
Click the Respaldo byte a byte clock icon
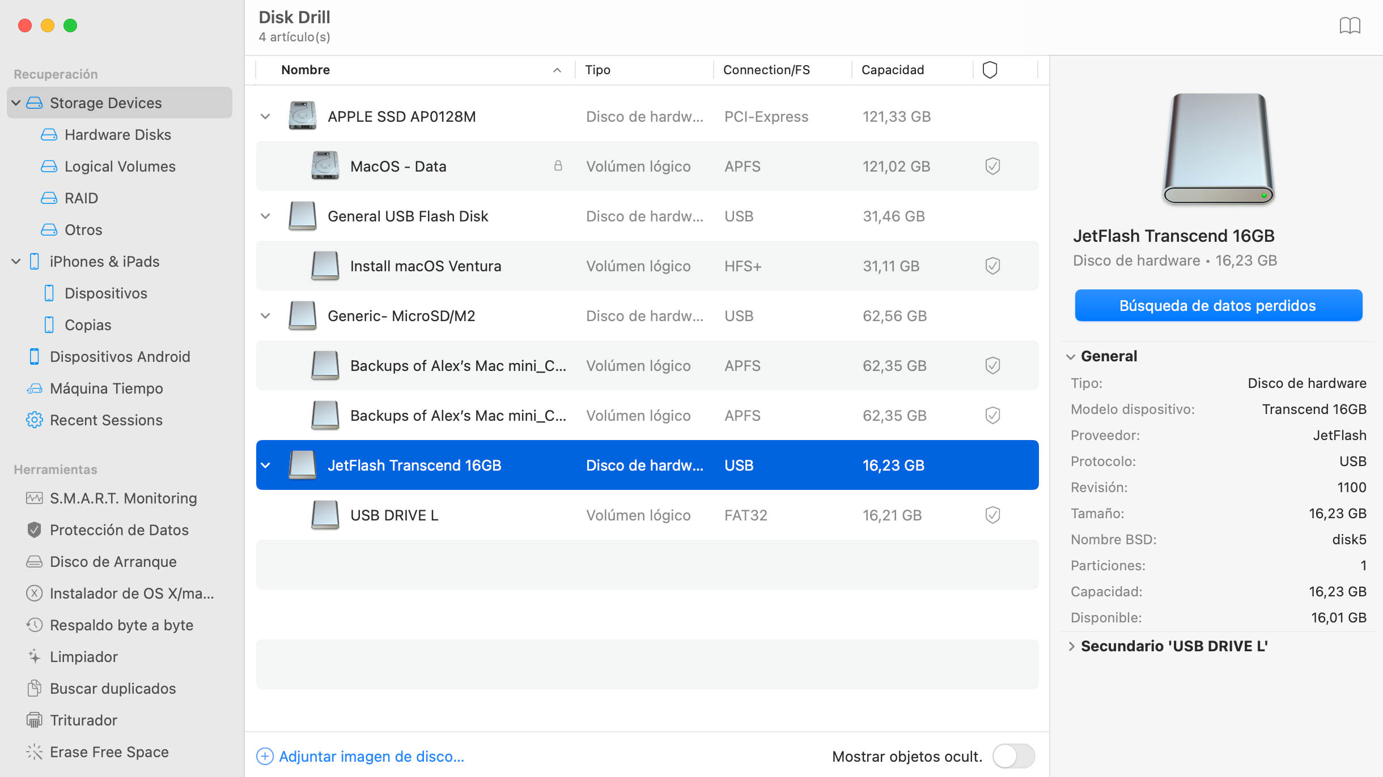(x=34, y=625)
